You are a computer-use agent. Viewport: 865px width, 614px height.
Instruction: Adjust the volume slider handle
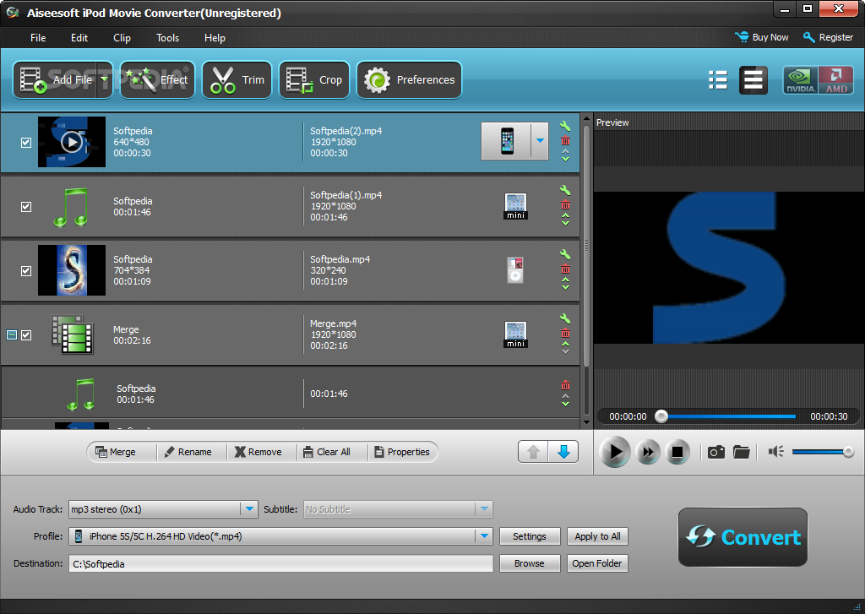[x=848, y=452]
